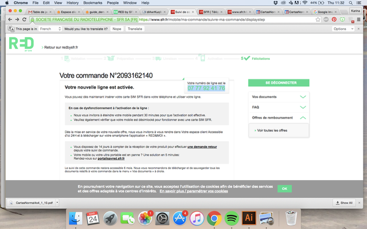Click the Translate button
This screenshot has width=367, height=229.
pos(135,29)
